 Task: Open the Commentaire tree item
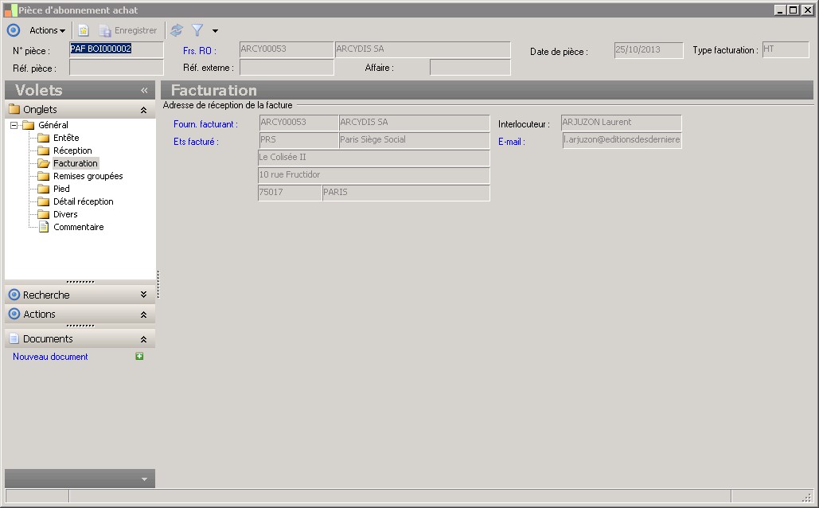click(x=78, y=227)
